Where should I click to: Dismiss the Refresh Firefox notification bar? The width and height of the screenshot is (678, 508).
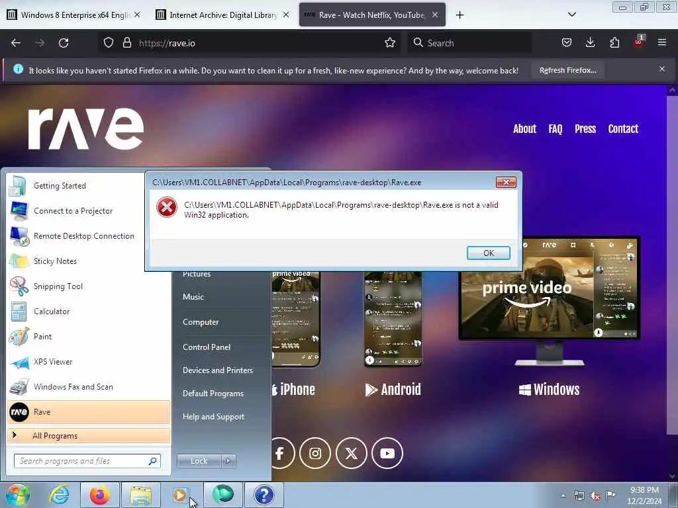[661, 69]
